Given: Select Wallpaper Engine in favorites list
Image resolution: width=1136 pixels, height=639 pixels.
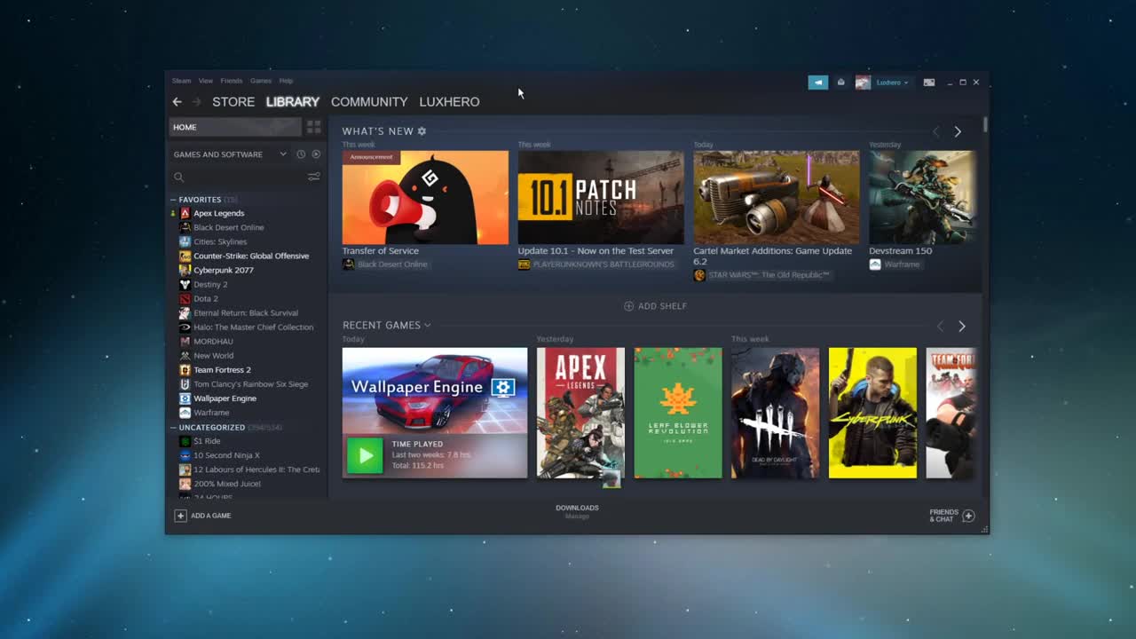Looking at the screenshot, I should coord(225,398).
